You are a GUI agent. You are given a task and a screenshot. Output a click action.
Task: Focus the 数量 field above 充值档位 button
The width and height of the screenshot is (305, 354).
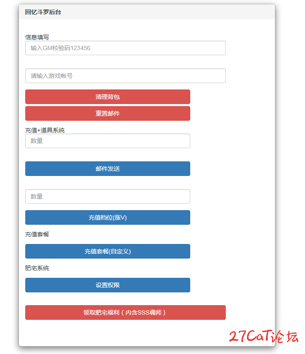tap(108, 196)
